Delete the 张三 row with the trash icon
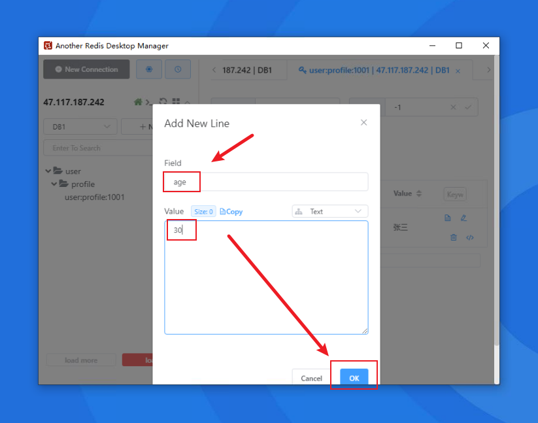This screenshot has height=423, width=538. (454, 237)
